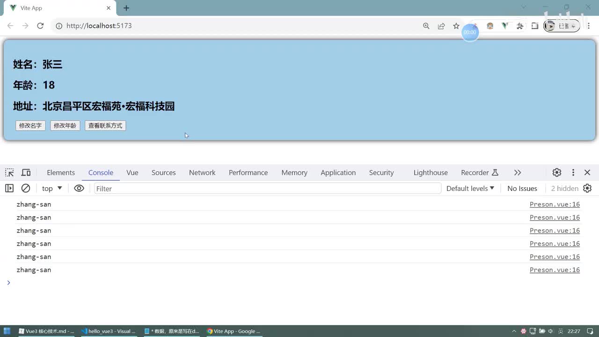Image resolution: width=599 pixels, height=337 pixels.
Task: Open the notification center icon
Action: click(x=590, y=331)
